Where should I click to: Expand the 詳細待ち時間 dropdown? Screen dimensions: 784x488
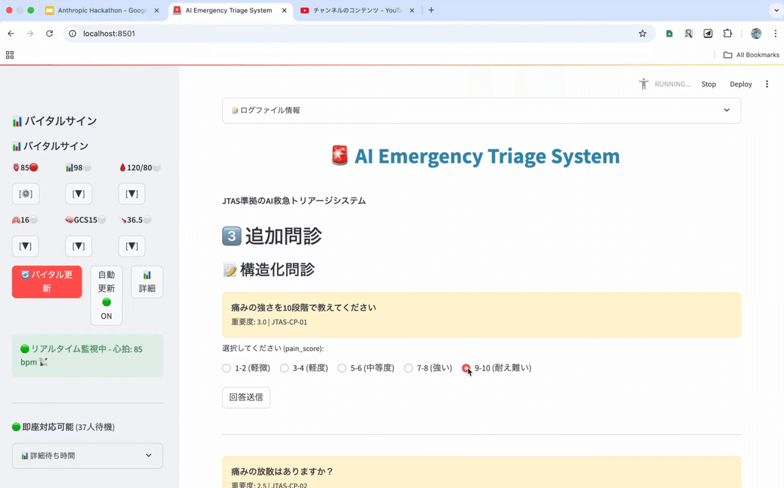(87, 455)
